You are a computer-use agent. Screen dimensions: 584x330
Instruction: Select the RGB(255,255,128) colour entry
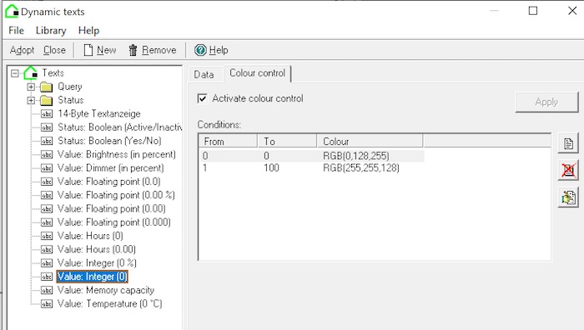tap(361, 168)
